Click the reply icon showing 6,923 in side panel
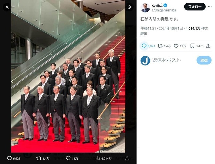215x164 pixels. tap(144, 46)
